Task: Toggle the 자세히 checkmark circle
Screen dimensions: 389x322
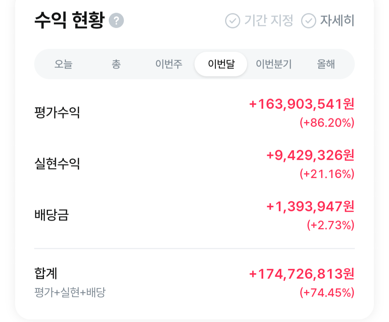Action: coord(308,21)
